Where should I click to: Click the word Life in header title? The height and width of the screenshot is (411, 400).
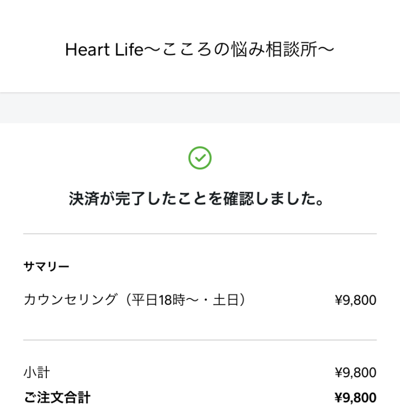pos(129,50)
